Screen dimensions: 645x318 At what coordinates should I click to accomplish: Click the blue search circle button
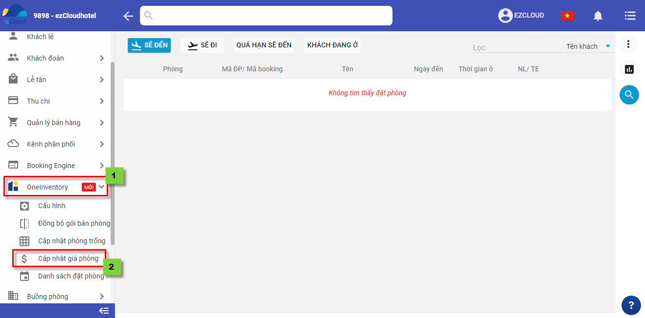(629, 95)
